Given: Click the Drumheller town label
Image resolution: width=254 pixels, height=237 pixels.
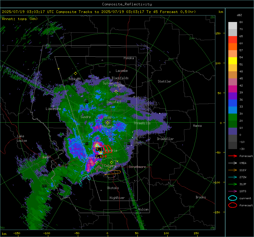Looking at the screenshot, I should click(x=165, y=139).
